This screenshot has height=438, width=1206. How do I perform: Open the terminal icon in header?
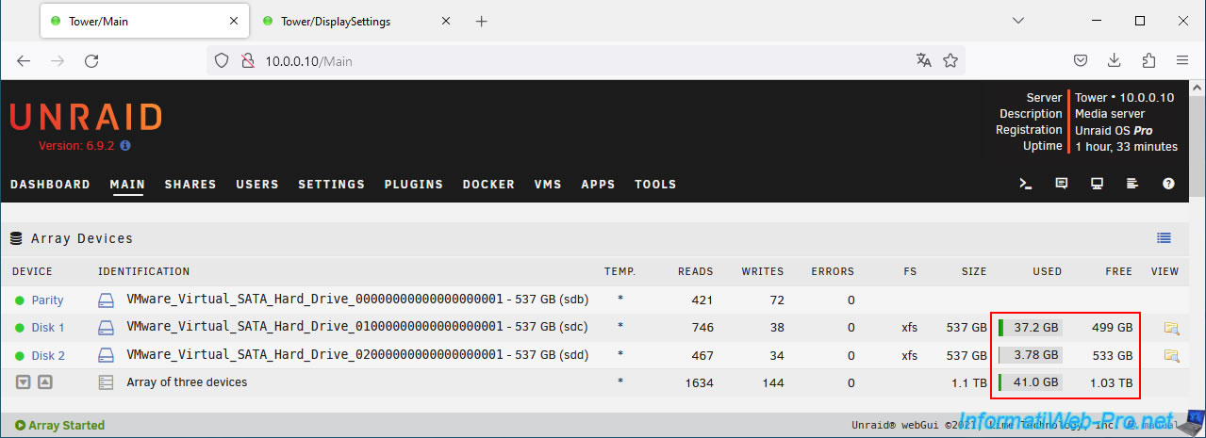point(1026,184)
